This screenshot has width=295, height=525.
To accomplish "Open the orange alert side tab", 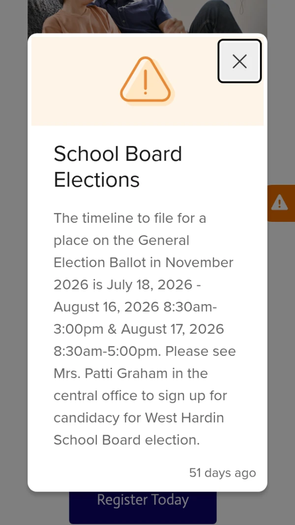I will pyautogui.click(x=281, y=203).
